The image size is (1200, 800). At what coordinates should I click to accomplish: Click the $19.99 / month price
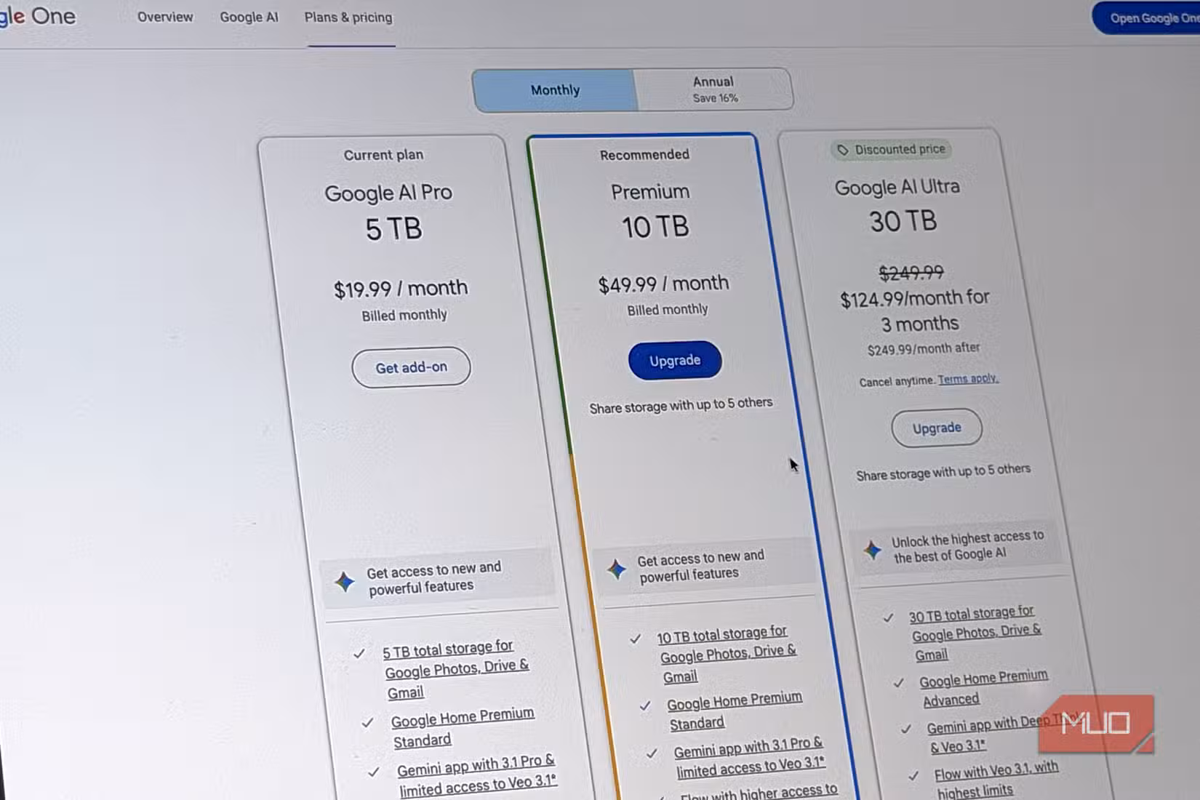pyautogui.click(x=401, y=289)
